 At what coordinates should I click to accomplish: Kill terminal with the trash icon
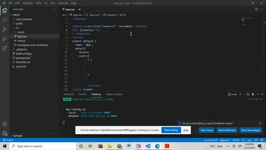(253, 94)
